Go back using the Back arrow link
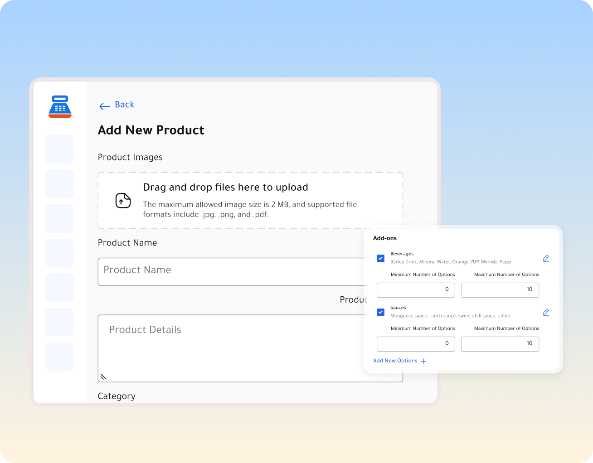The image size is (593, 463). [x=117, y=105]
